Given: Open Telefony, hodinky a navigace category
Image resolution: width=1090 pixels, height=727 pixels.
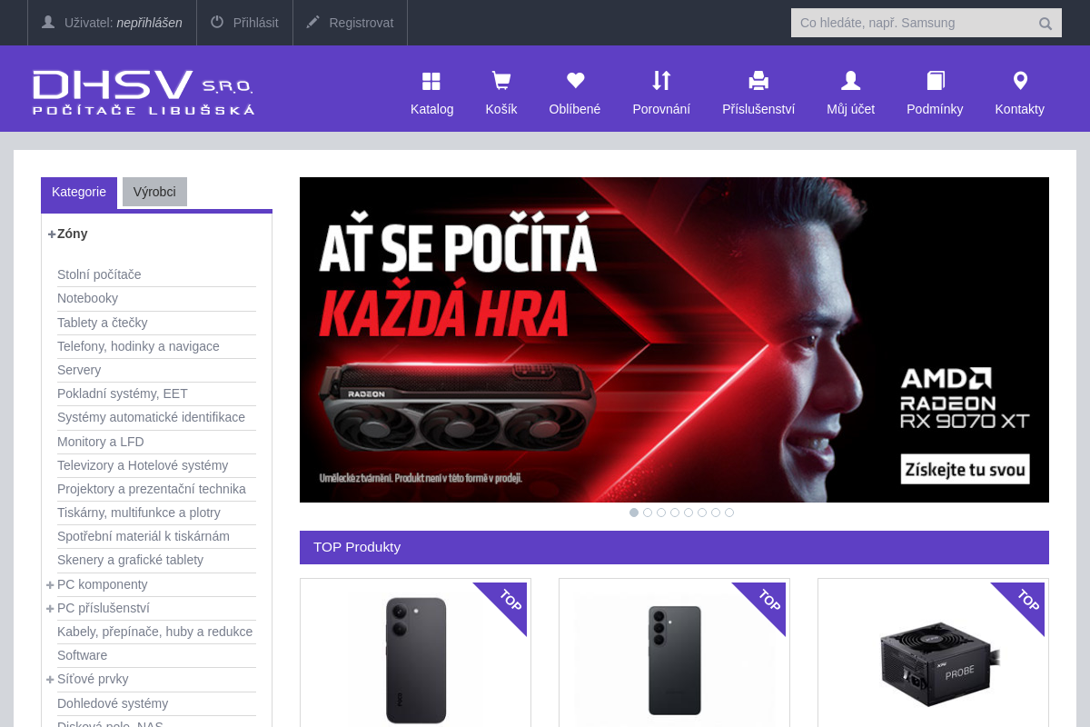Looking at the screenshot, I should click(138, 346).
